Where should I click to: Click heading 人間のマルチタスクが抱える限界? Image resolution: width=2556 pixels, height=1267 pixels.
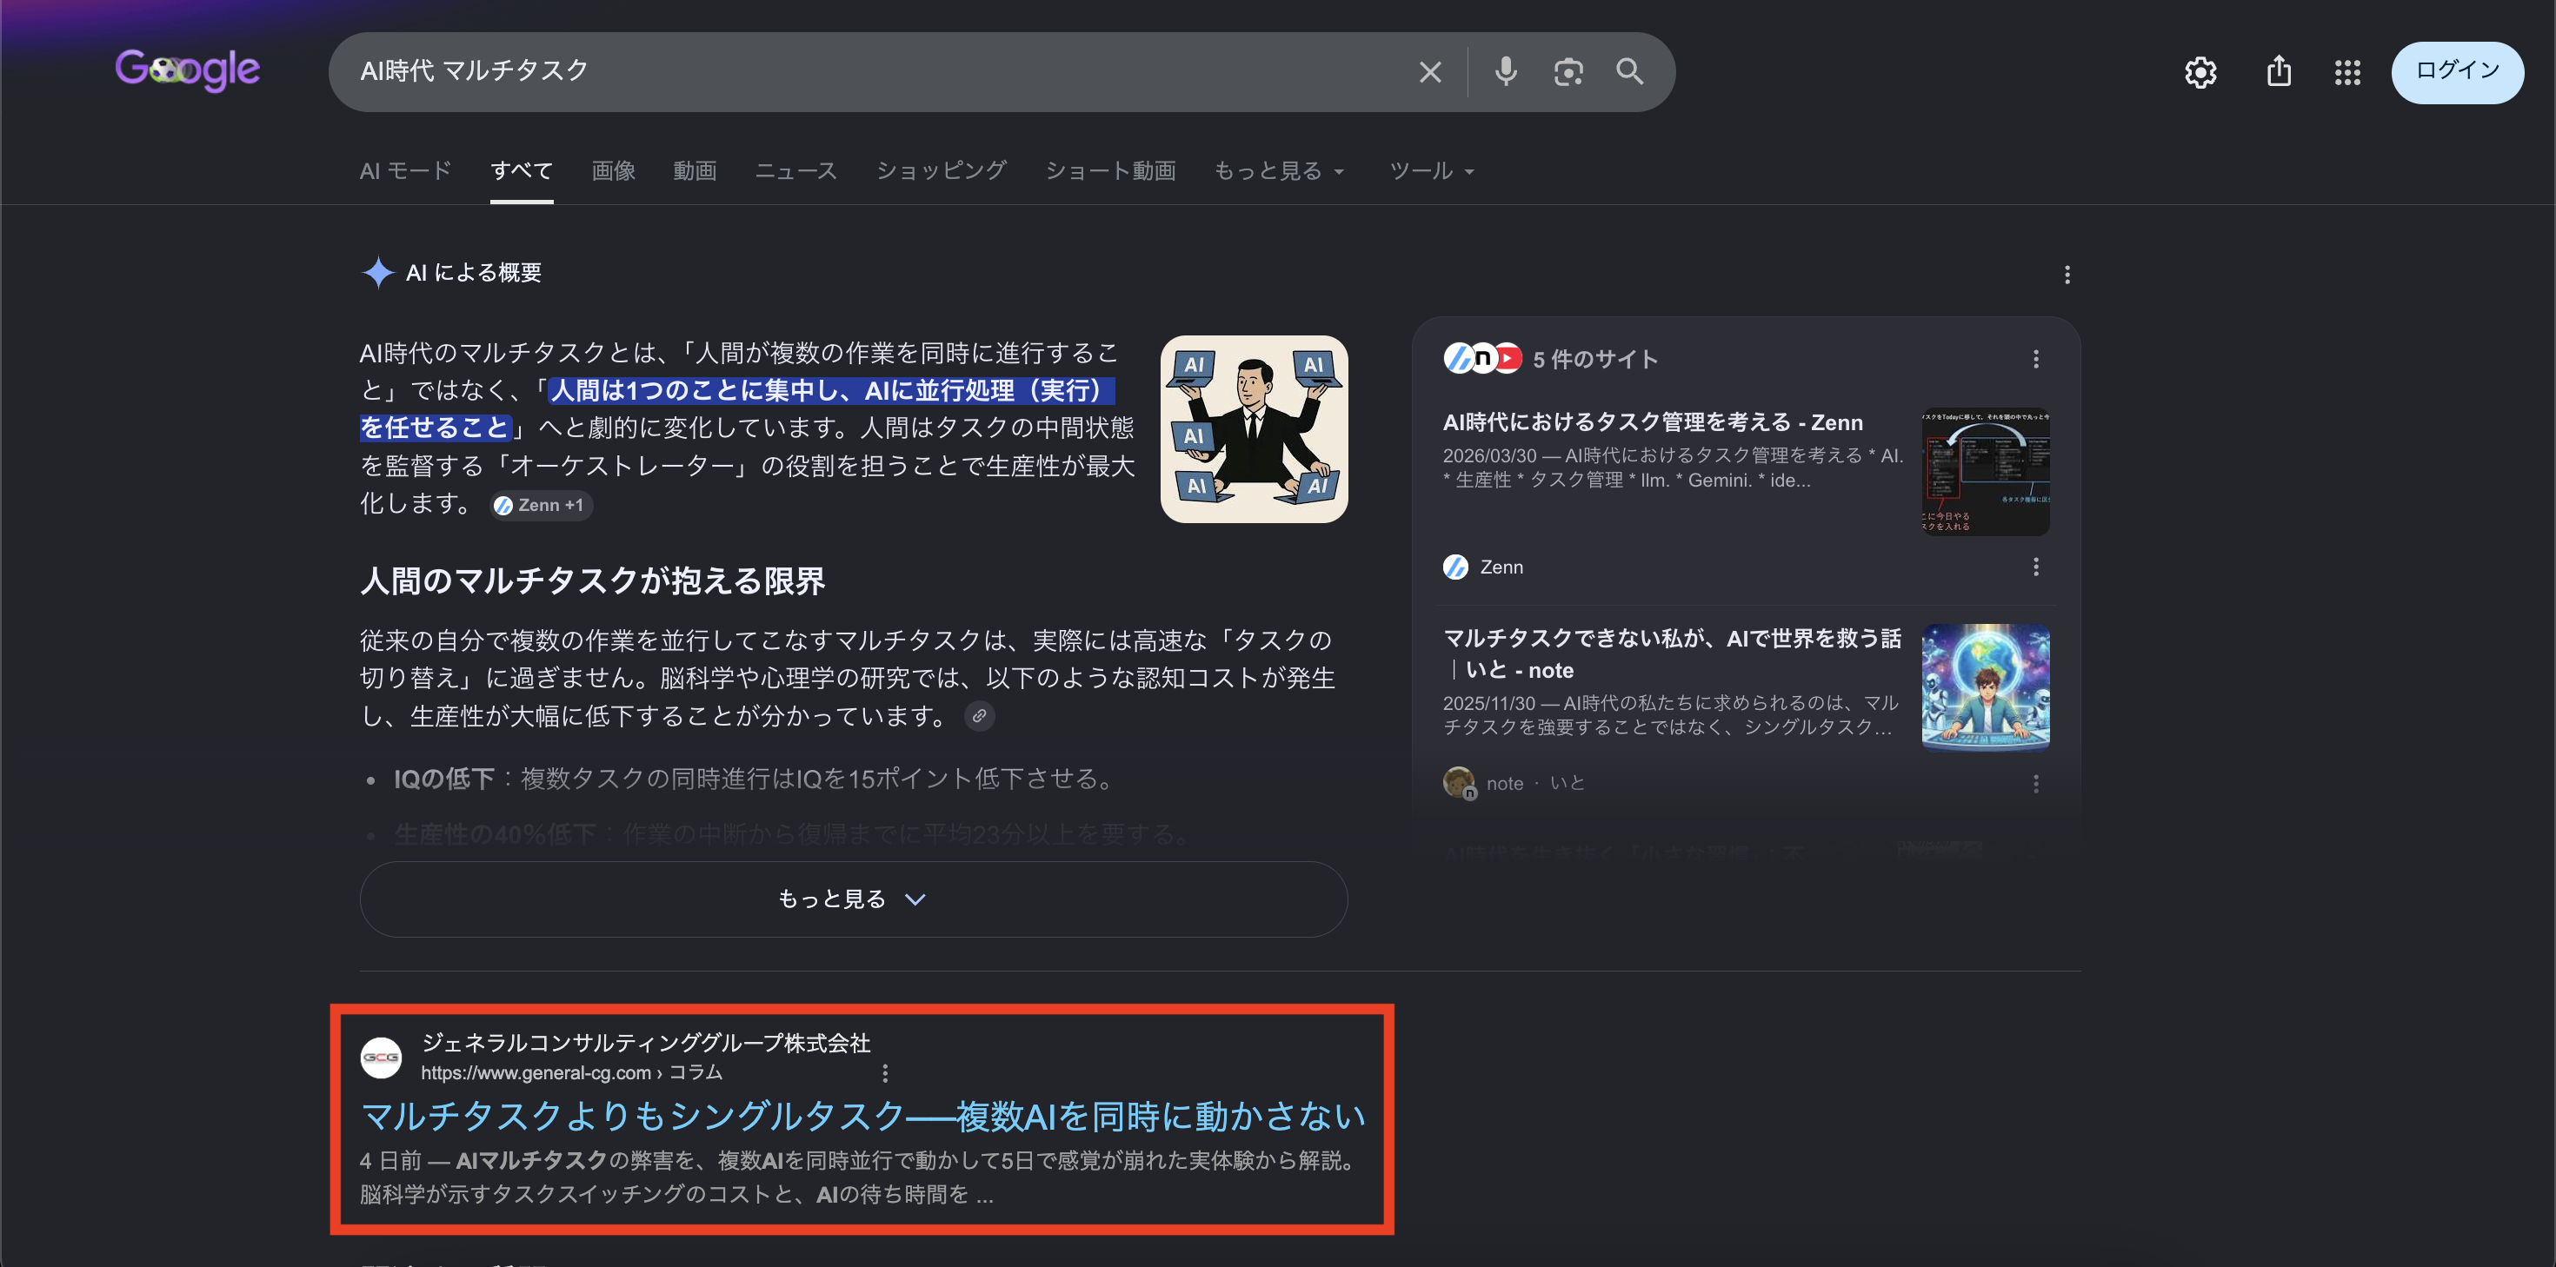click(592, 580)
